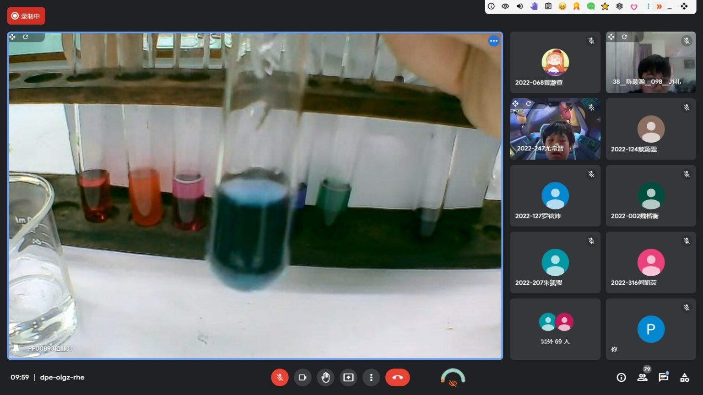
Task: Expand the orange double-chevron in extension toolbar
Action: [x=659, y=6]
